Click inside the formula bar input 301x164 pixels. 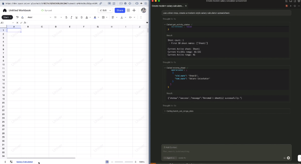pos(86,23)
